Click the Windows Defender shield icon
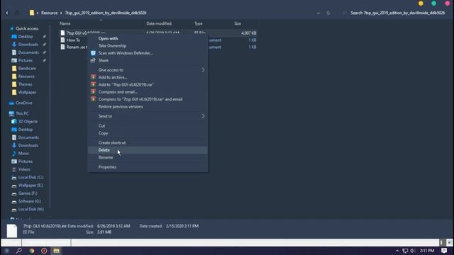Image resolution: width=454 pixels, height=255 pixels. pyautogui.click(x=93, y=53)
